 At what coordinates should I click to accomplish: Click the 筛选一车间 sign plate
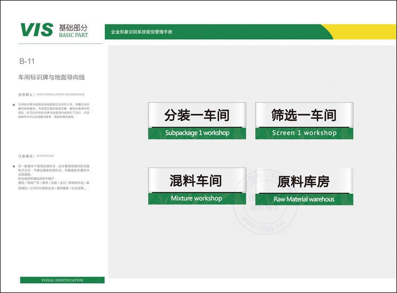304,115
